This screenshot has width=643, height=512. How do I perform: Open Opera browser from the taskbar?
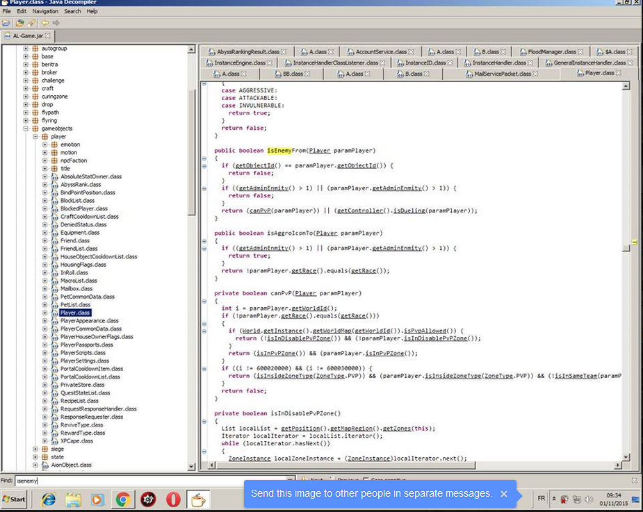[x=173, y=499]
